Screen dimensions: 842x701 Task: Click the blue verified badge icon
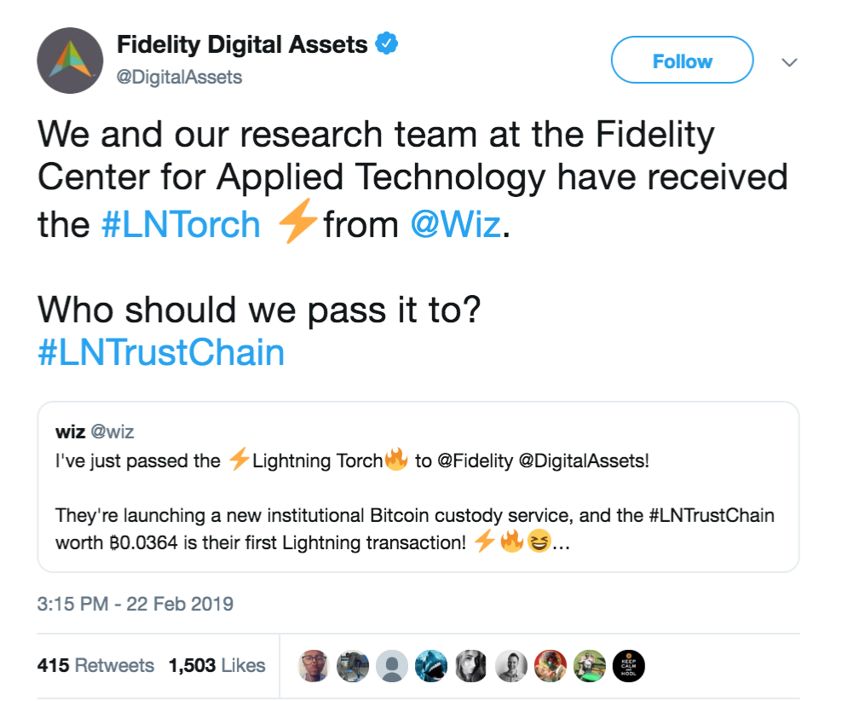(x=387, y=43)
